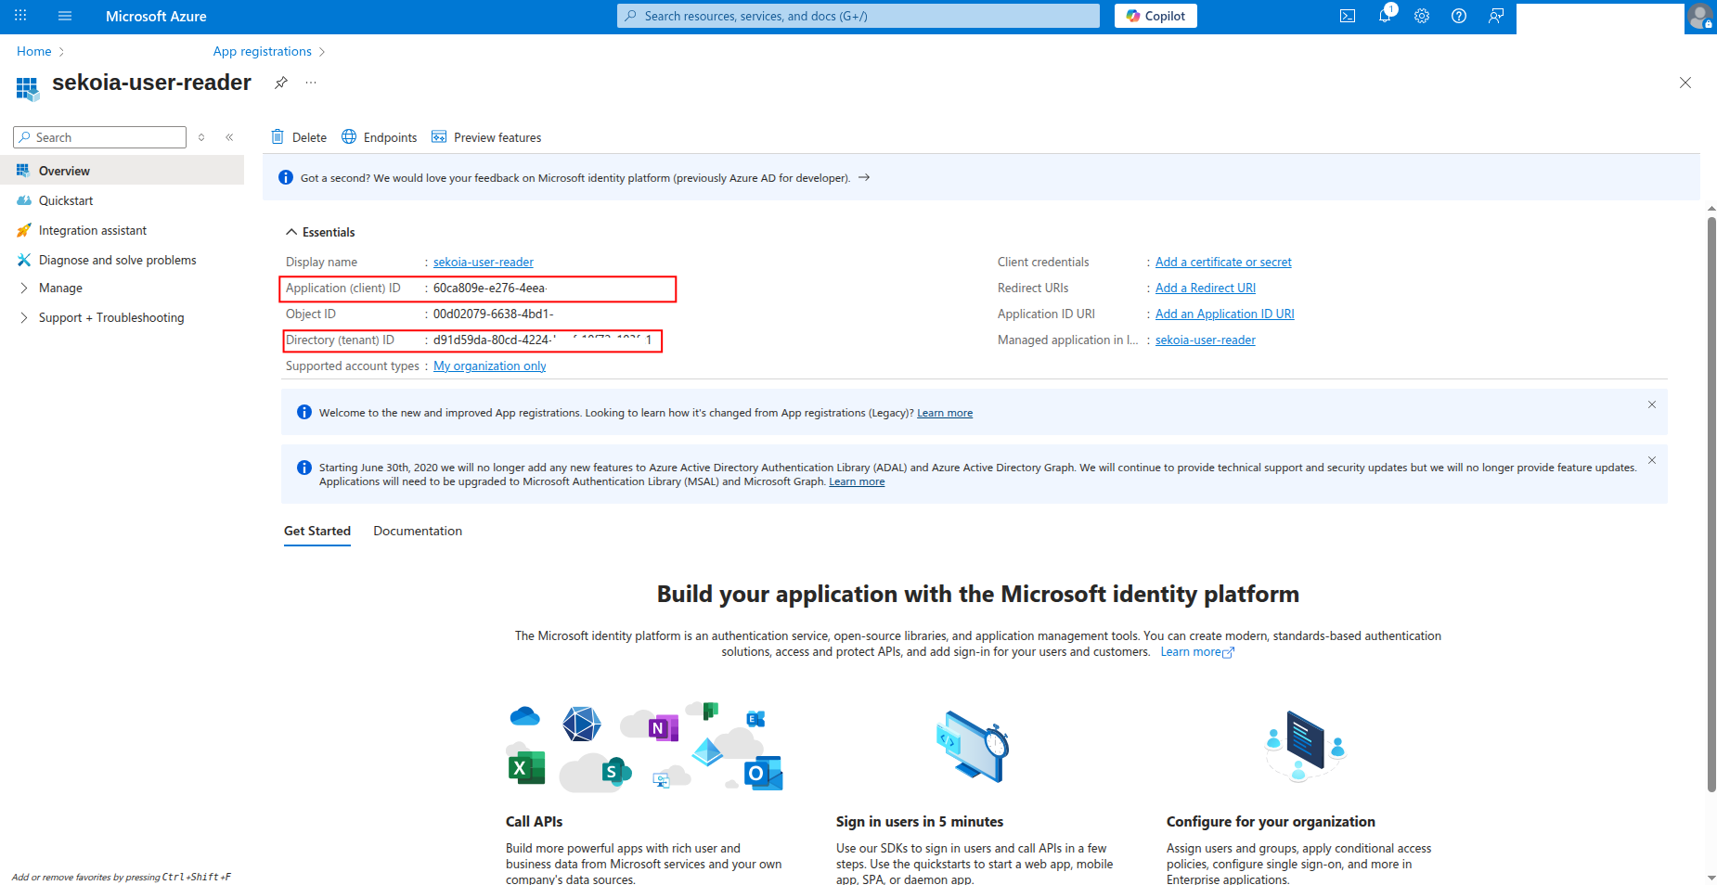Open the Endpoints panel
1717x885 pixels.
click(379, 136)
